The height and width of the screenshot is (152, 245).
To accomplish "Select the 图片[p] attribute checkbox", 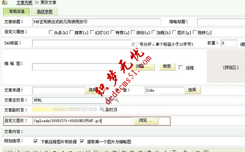I will click(174, 32).
